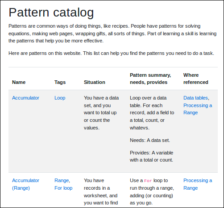Click the pink For code keyword
Viewport: 224px width, 208px height.
click(x=148, y=181)
